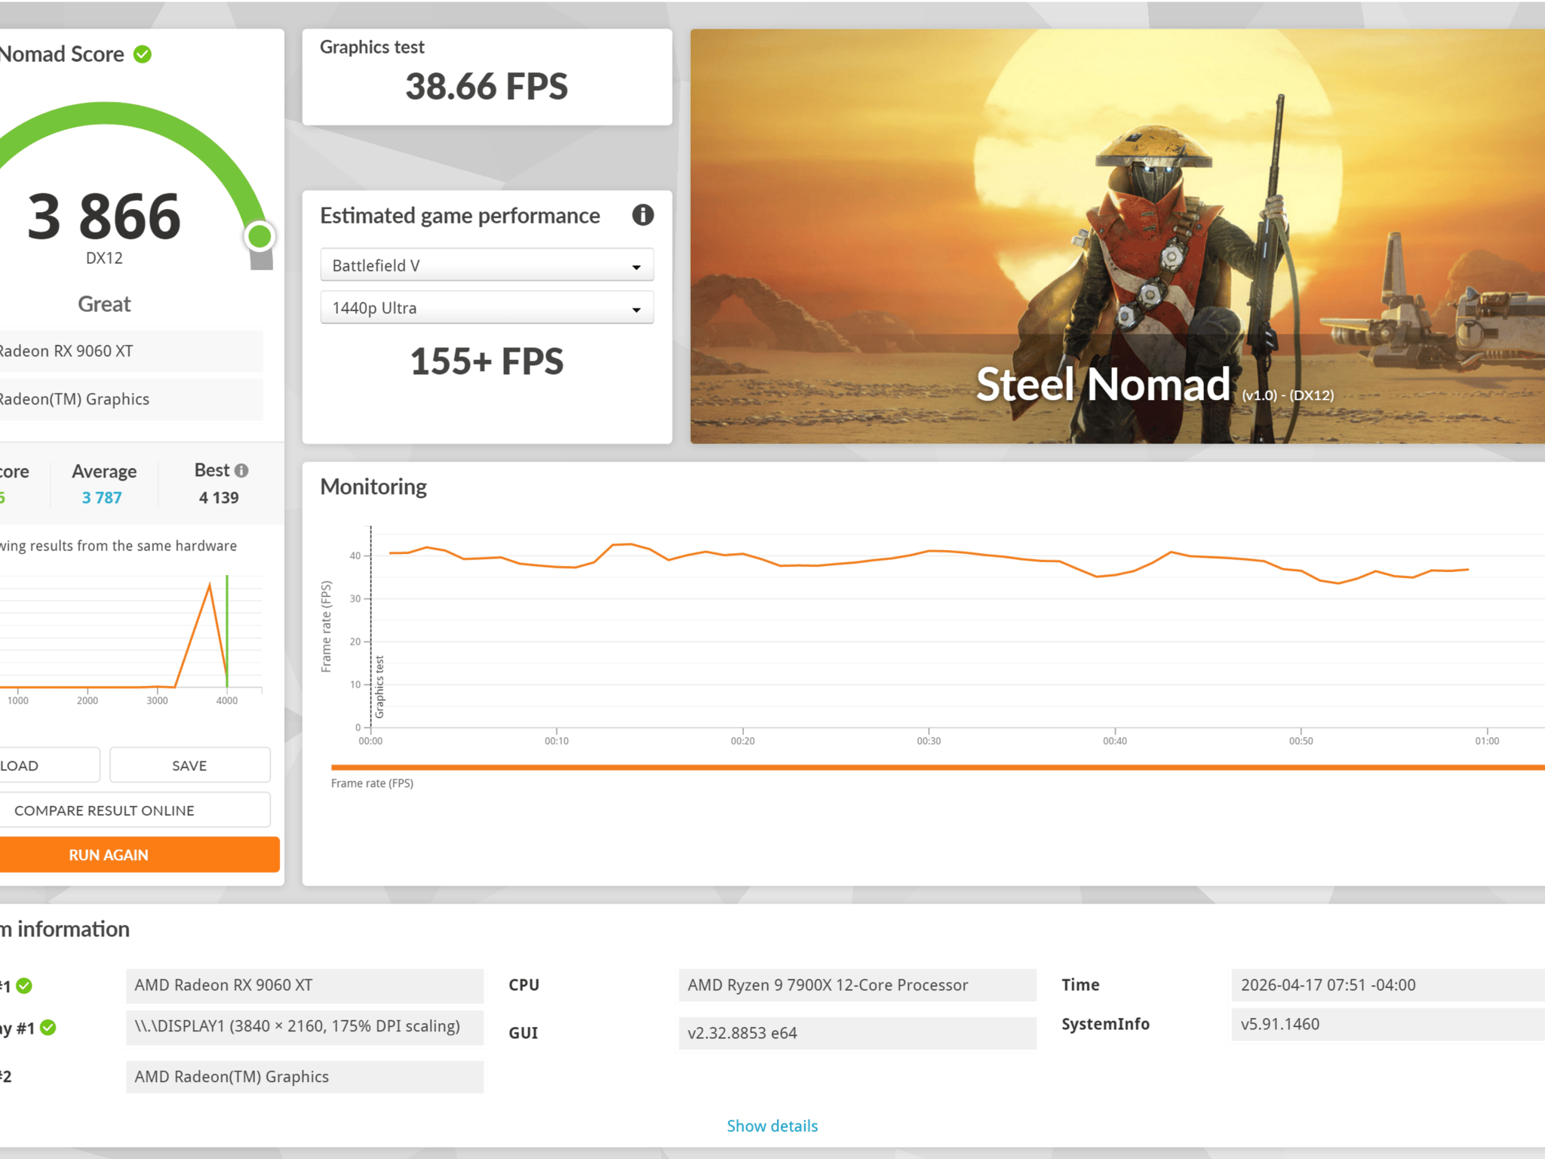
Task: Click the AMD Radeon RX 9060 XT system info field
Action: coord(305,985)
